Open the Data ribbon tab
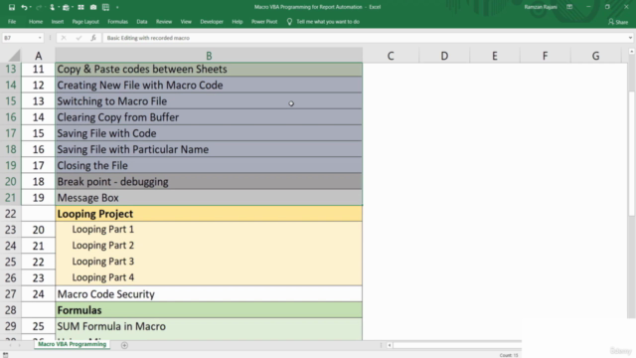Screen dimensions: 636x358 [142, 22]
